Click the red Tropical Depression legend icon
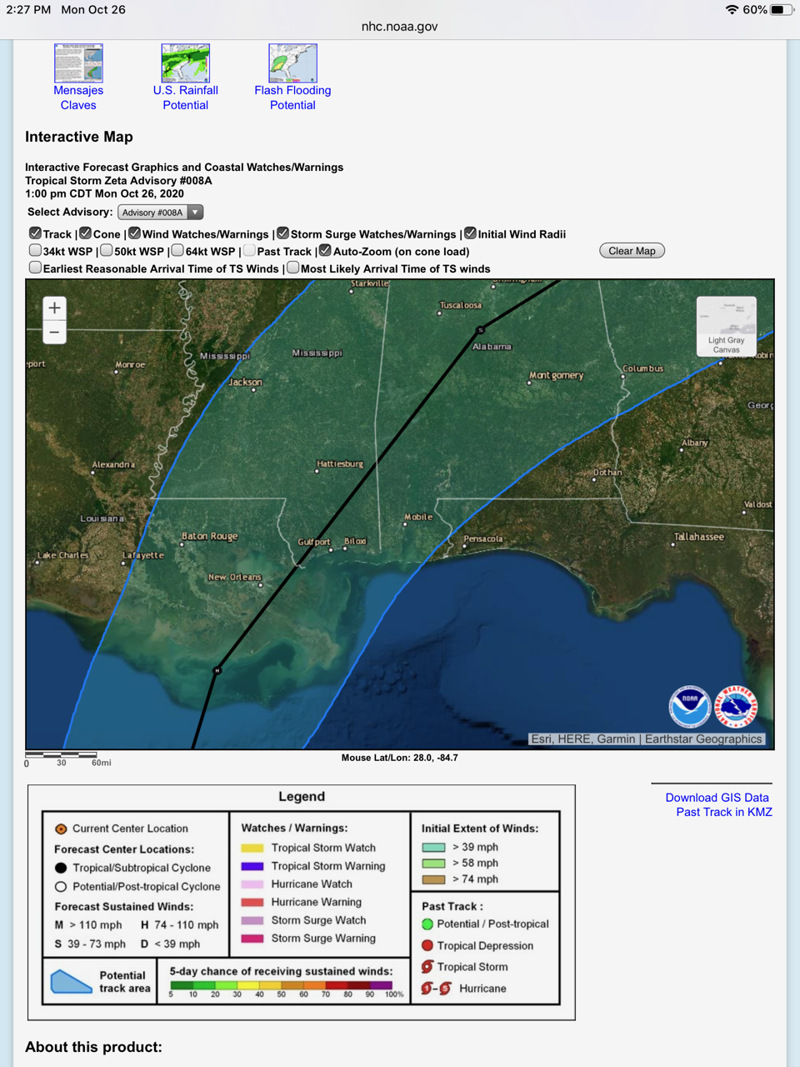This screenshot has width=800, height=1067. [427, 945]
